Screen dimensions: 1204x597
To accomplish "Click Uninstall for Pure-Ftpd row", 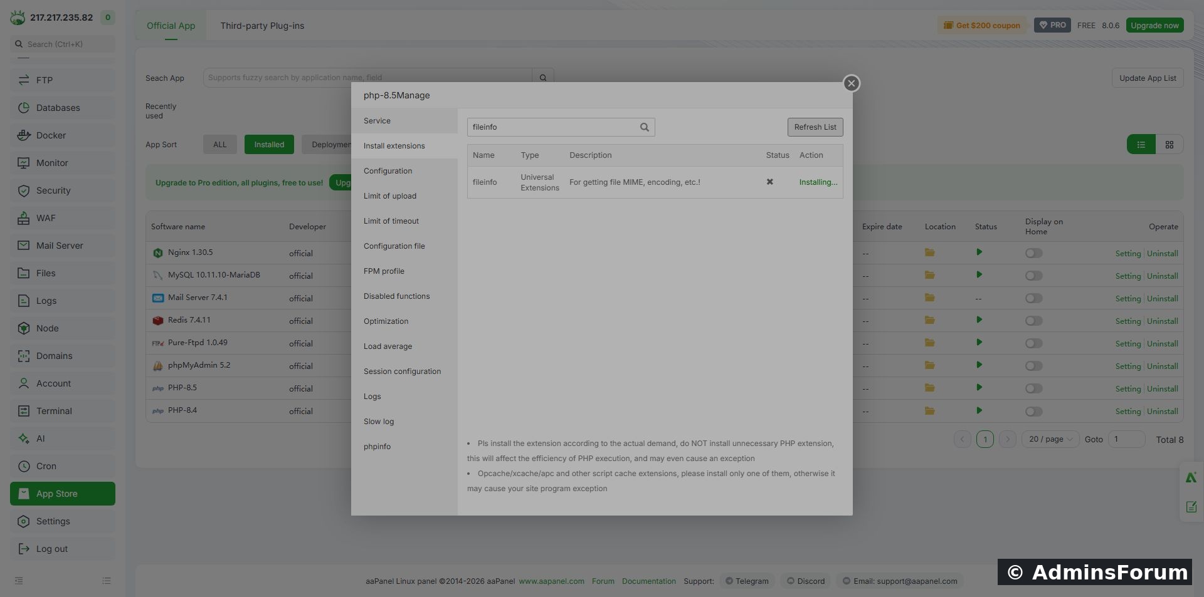I will click(x=1163, y=344).
